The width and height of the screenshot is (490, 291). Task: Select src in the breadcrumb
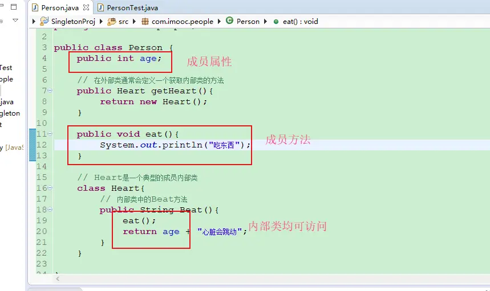(x=123, y=22)
